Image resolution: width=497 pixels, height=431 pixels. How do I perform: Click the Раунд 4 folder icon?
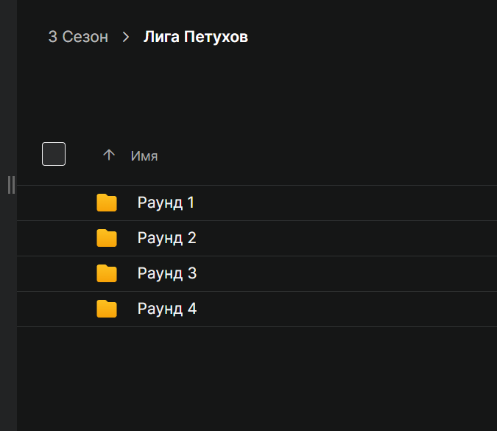click(107, 309)
